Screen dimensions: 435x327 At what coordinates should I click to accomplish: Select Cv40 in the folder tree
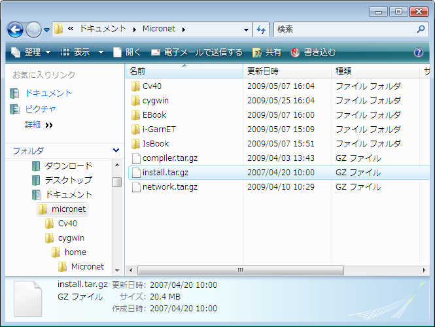tap(67, 223)
